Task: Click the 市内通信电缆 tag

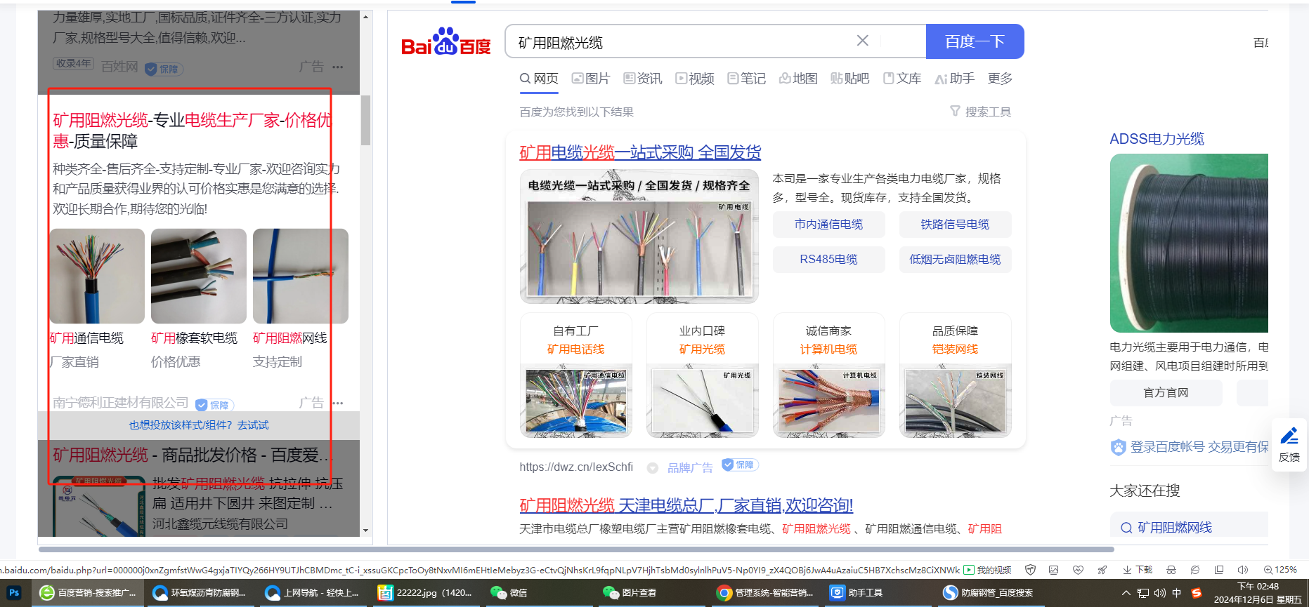Action: 829,225
